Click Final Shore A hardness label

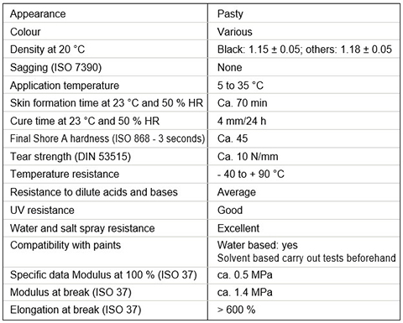click(107, 138)
